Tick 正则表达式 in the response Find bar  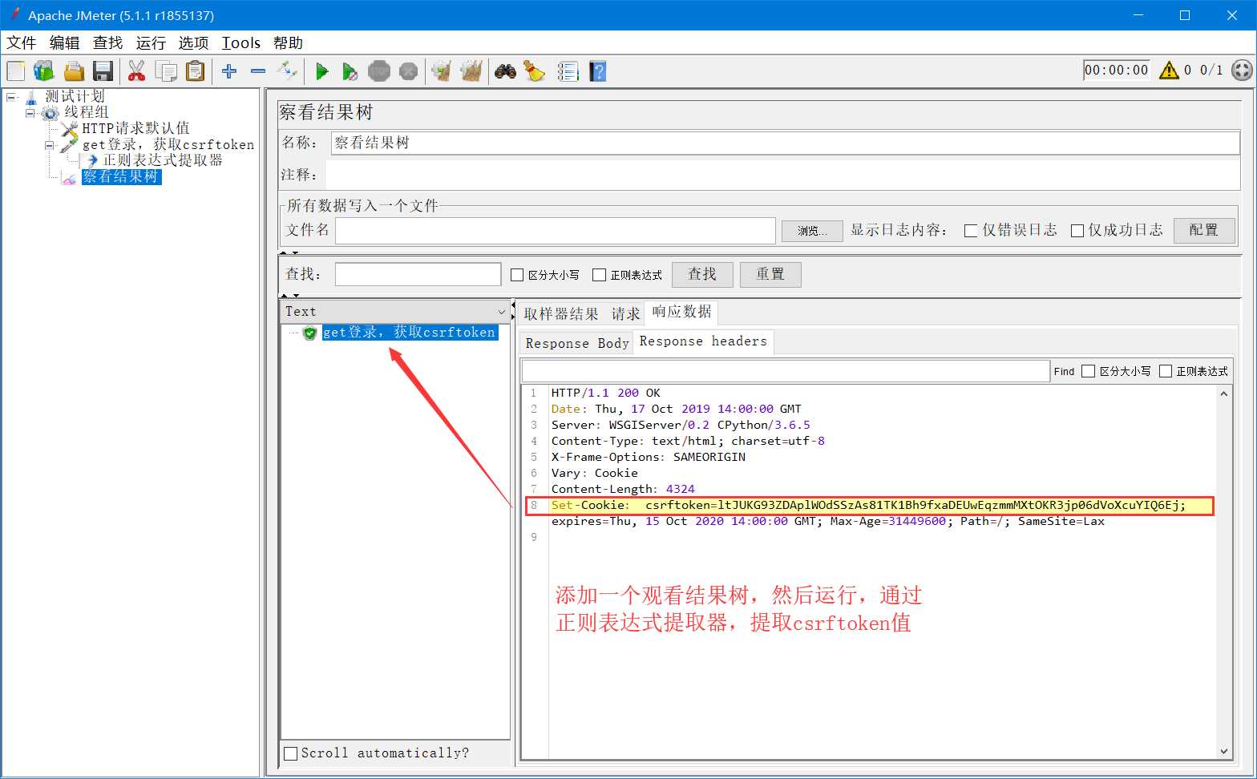tap(1166, 371)
